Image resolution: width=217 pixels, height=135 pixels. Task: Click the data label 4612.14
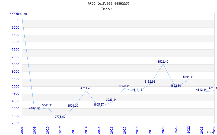[x=201, y=90]
